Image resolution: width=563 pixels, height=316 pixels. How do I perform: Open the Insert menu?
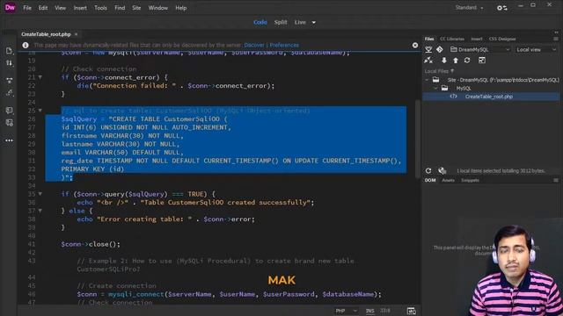(x=80, y=8)
